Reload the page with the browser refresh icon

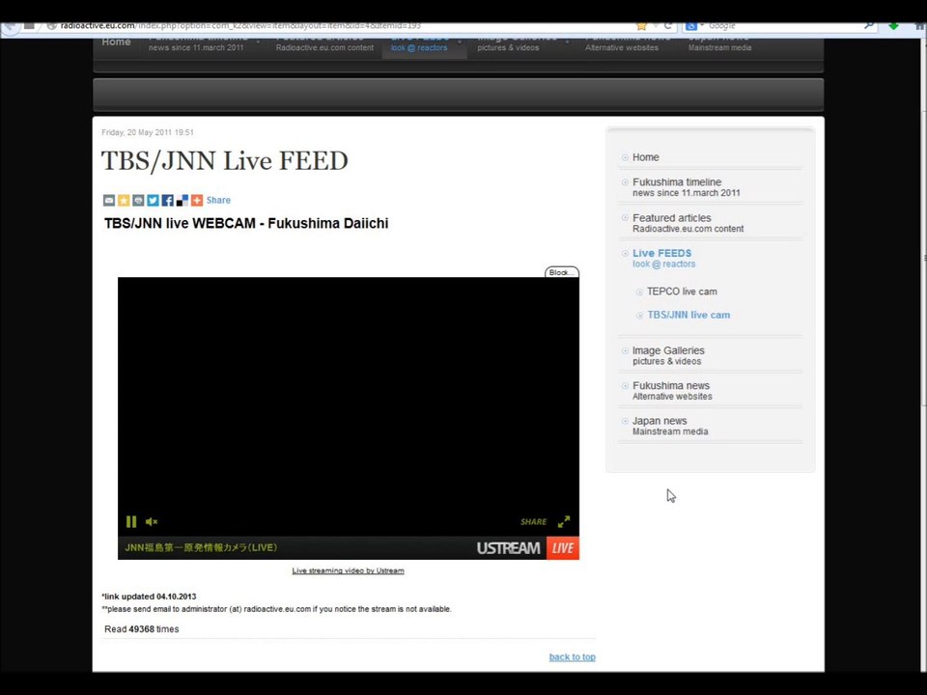click(x=667, y=26)
